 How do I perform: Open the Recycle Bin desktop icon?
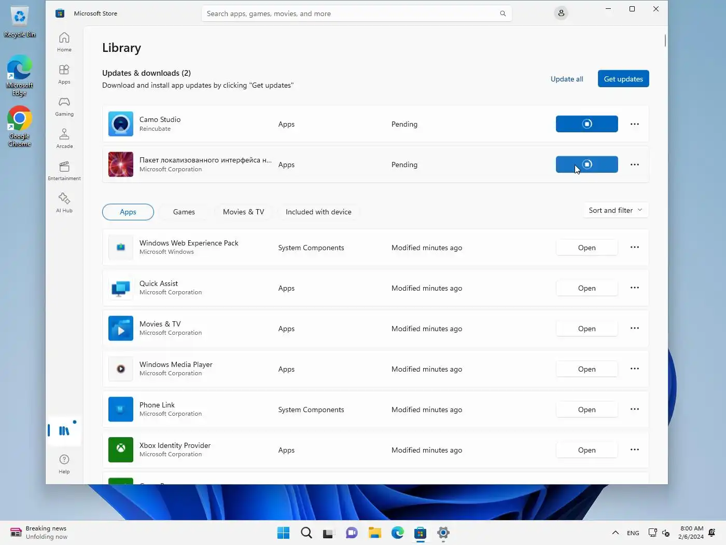click(20, 22)
